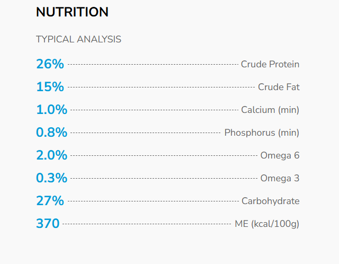Click the 370 energy value
The width and height of the screenshot is (339, 264).
48,224
